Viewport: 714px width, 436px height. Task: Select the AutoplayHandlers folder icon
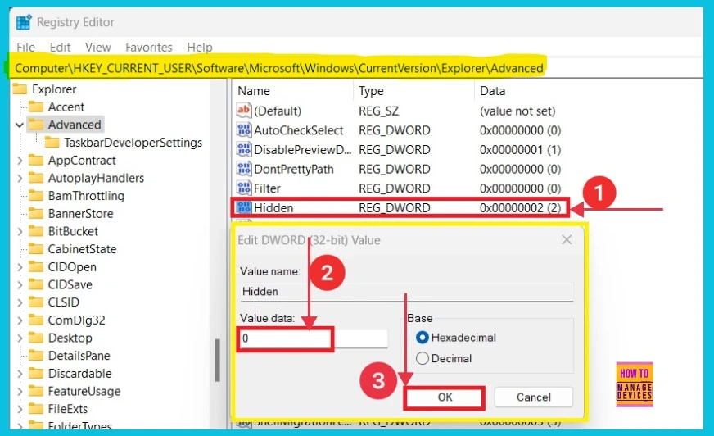pos(36,178)
